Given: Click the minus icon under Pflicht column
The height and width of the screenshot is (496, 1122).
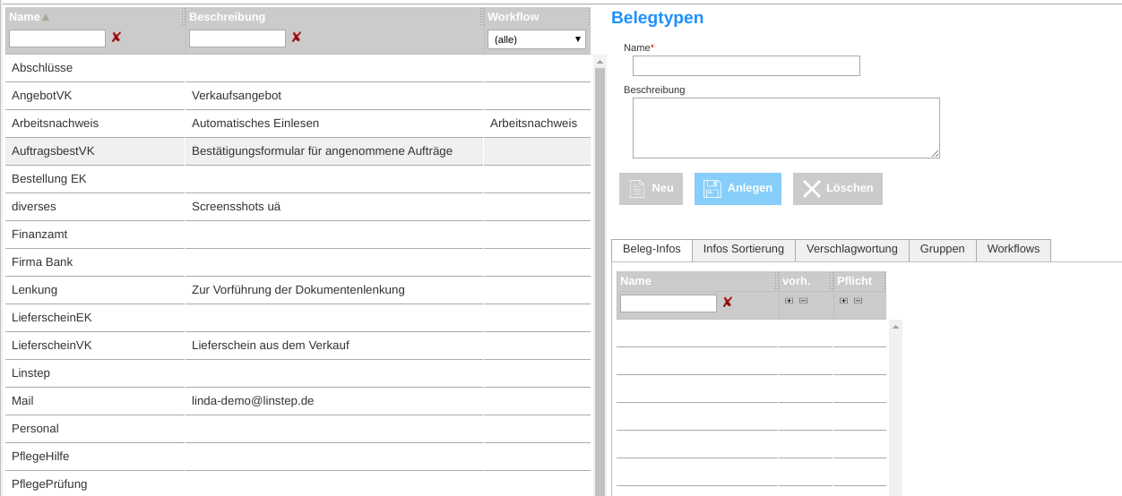Looking at the screenshot, I should pos(858,301).
